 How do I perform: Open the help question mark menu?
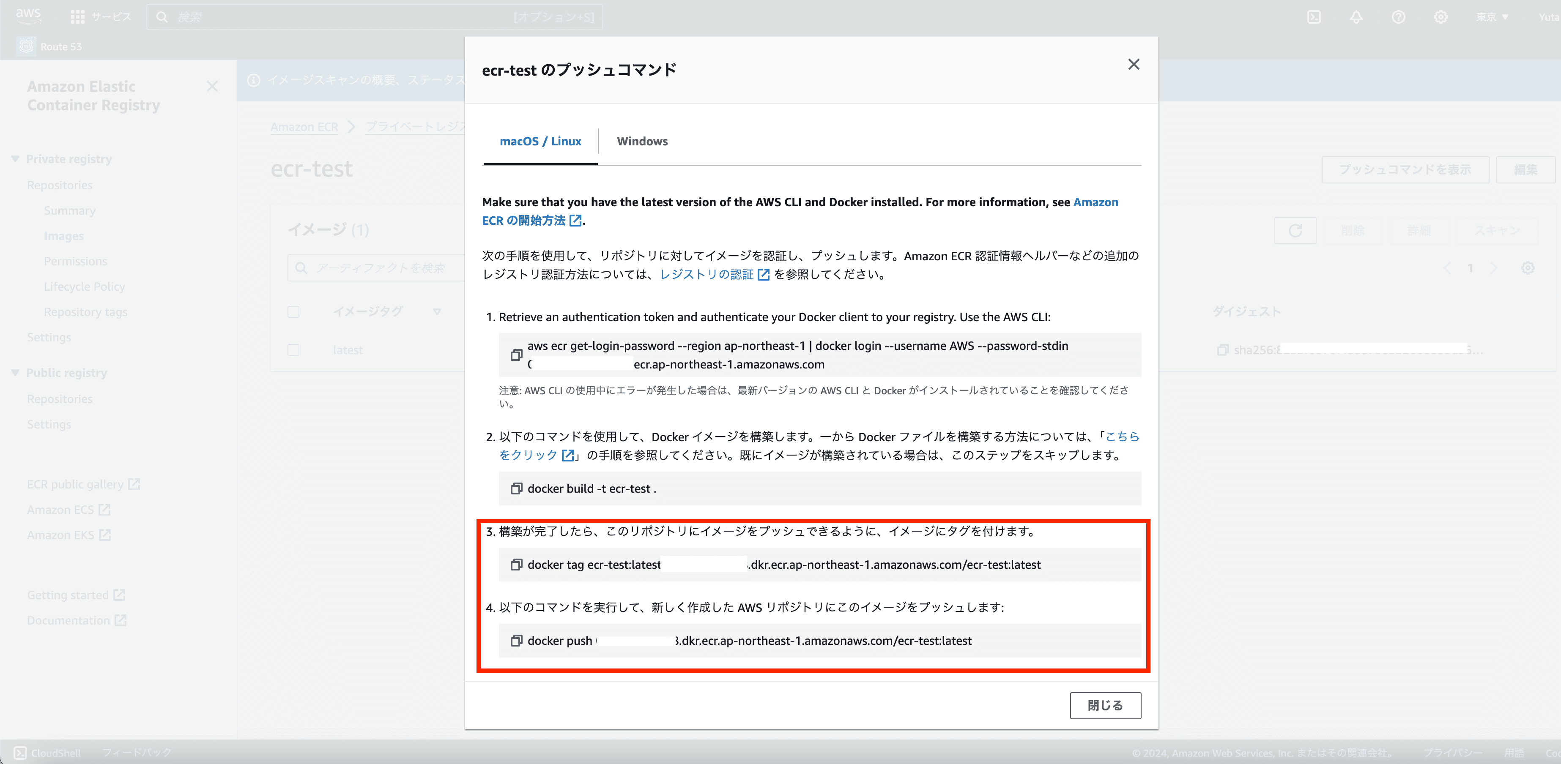tap(1399, 17)
